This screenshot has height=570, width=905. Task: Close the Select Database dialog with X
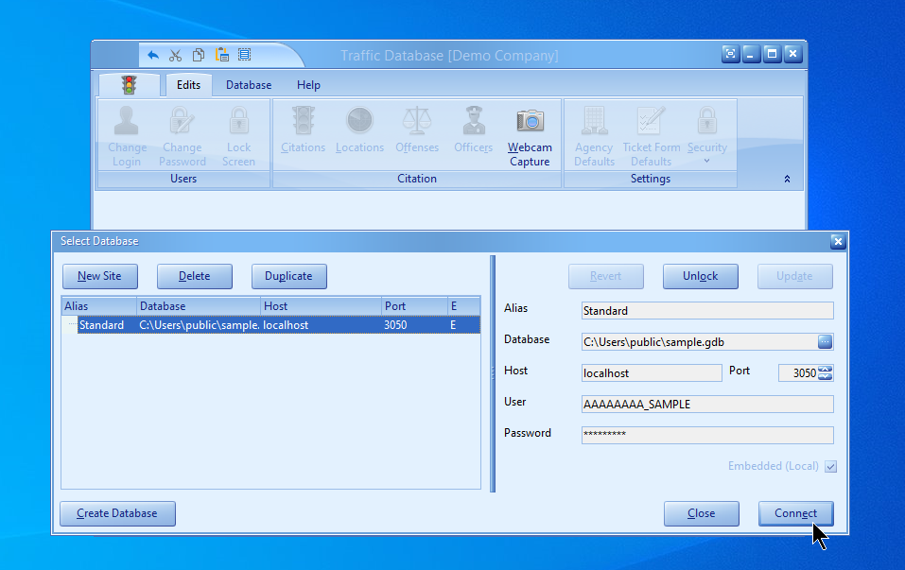[838, 242]
